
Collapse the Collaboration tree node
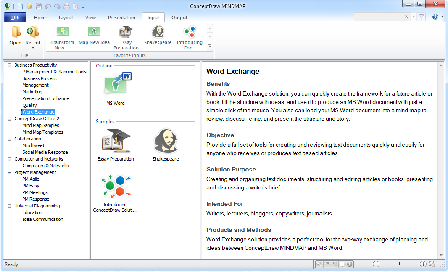click(9, 139)
